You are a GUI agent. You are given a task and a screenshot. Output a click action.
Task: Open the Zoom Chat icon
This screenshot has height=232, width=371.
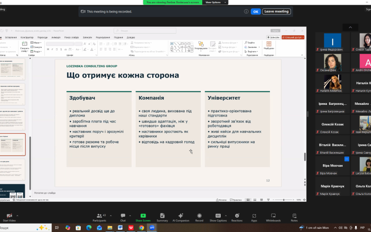tap(123, 216)
